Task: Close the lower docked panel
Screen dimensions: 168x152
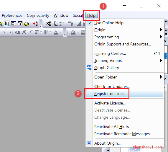Action: [x=165, y=79]
